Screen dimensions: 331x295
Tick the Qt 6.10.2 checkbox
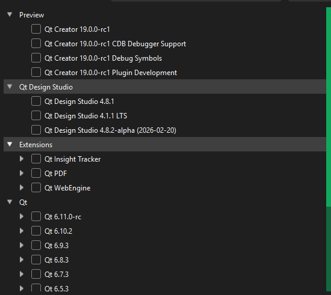[36, 231]
